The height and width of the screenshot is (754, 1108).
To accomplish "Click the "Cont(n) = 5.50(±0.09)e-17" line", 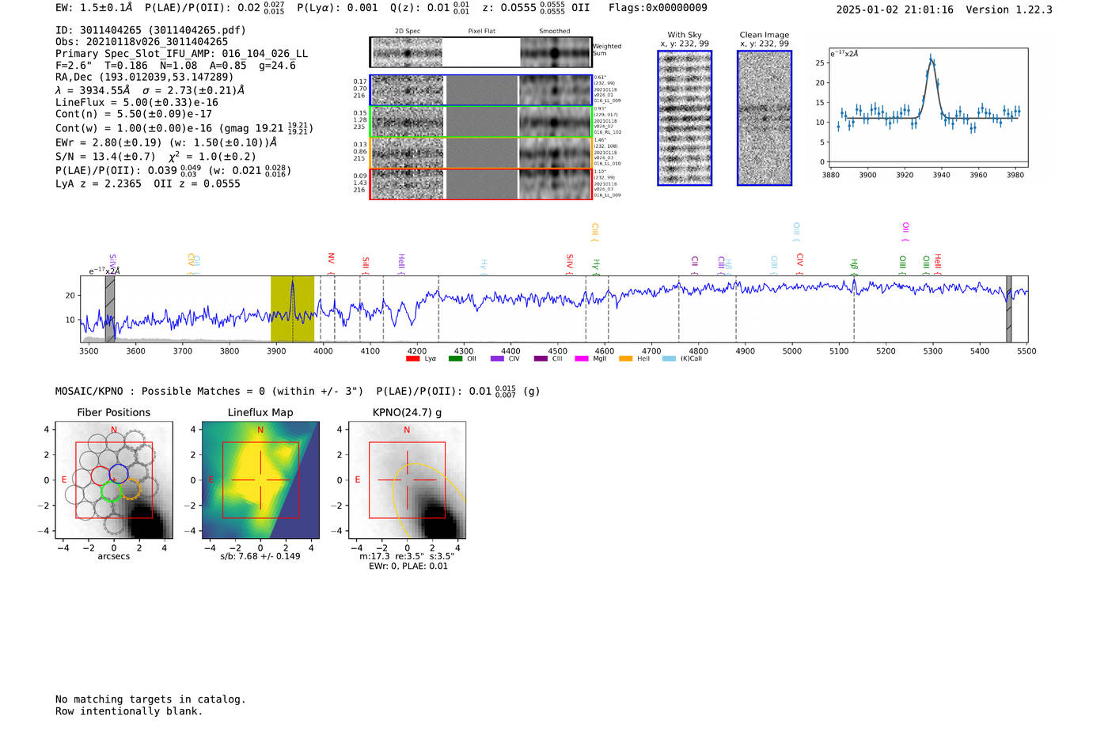I will (x=134, y=114).
